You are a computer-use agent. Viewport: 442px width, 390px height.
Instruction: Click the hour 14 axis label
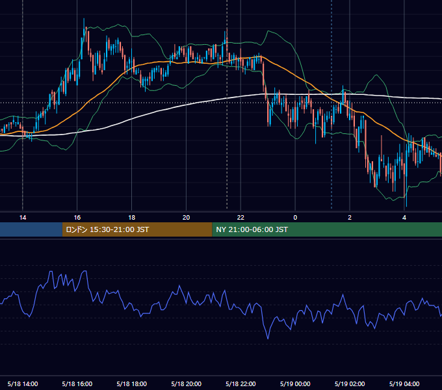click(x=23, y=218)
